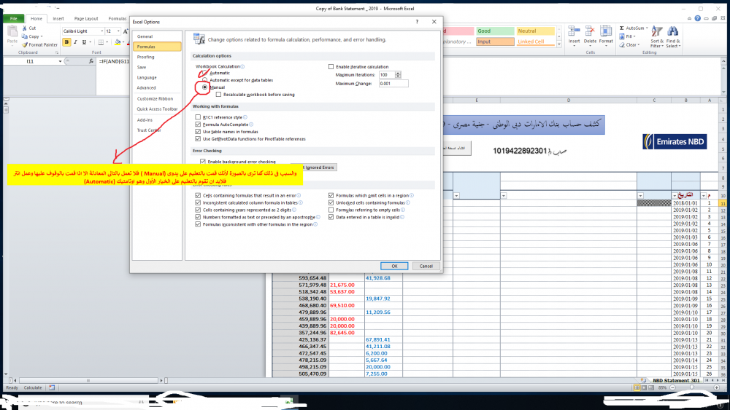730x410 pixels.
Task: Increase Maximum Iterations spinner
Action: click(398, 73)
